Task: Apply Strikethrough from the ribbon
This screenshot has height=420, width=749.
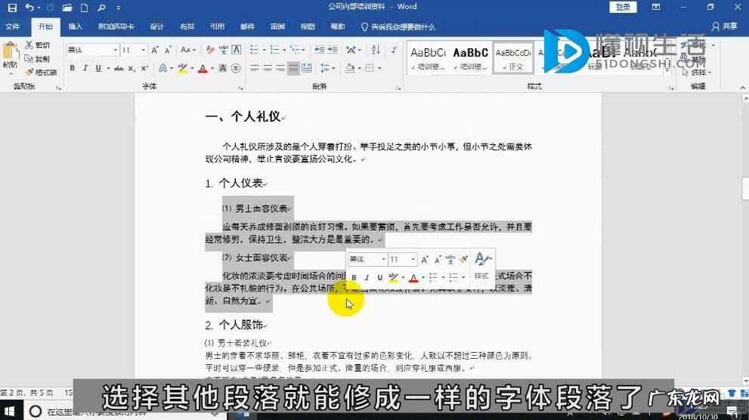Action: (x=119, y=68)
